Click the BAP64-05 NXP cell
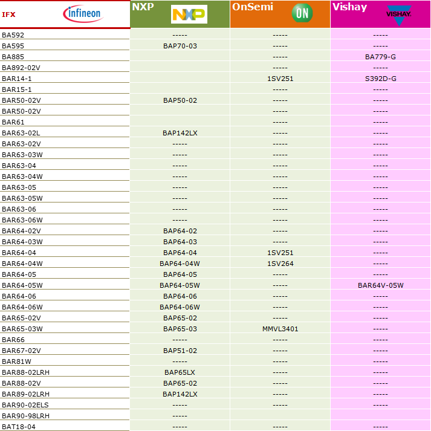Image resolution: width=431 pixels, height=431 pixels. (x=180, y=274)
